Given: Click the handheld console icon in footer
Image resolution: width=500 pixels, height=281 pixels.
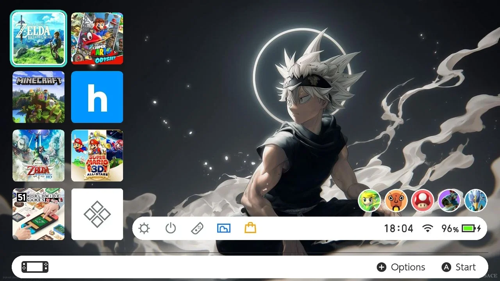Looking at the screenshot, I should coord(35,267).
